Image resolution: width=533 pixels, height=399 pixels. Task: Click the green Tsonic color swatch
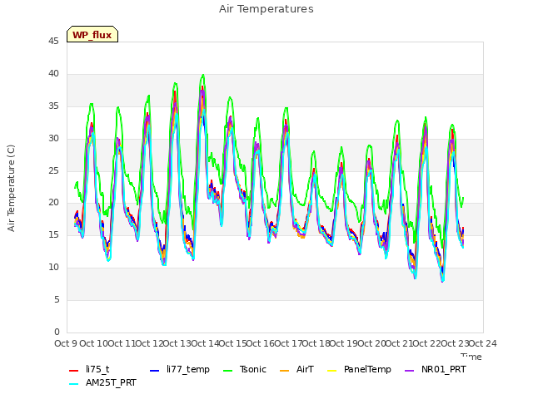pyautogui.click(x=227, y=371)
